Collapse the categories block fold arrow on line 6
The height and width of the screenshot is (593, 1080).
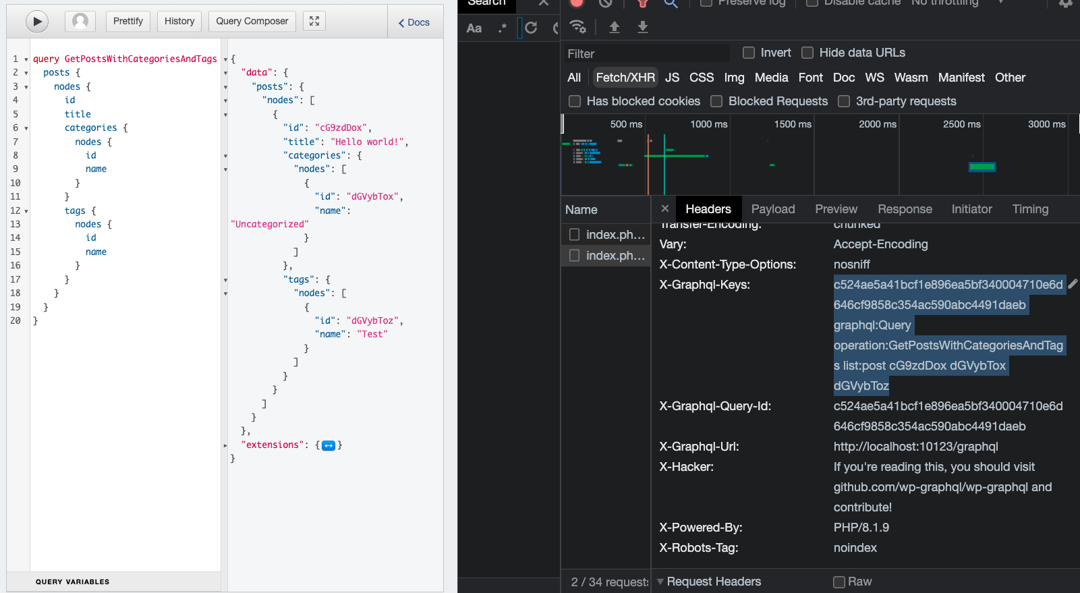click(26, 128)
